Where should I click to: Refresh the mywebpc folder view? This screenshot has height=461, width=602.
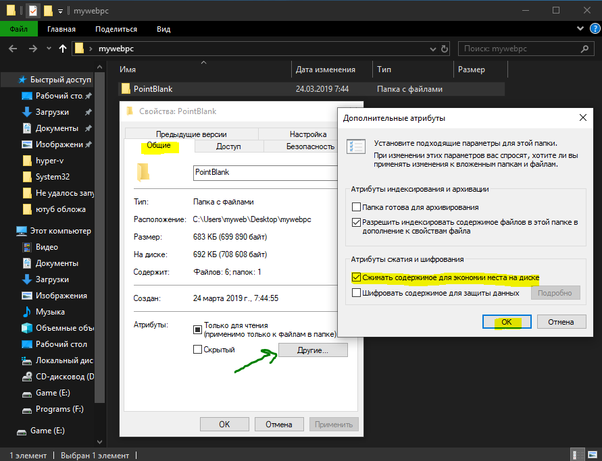tap(445, 49)
